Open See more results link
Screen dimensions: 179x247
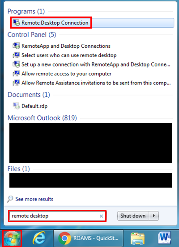coord(34,199)
